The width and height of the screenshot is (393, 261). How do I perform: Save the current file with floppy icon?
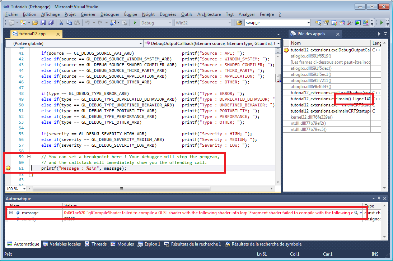coord(43,23)
